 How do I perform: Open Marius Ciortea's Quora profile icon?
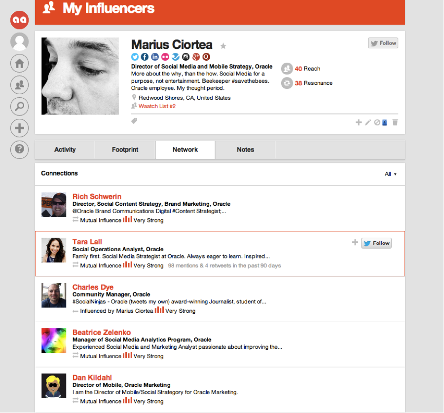tap(206, 57)
